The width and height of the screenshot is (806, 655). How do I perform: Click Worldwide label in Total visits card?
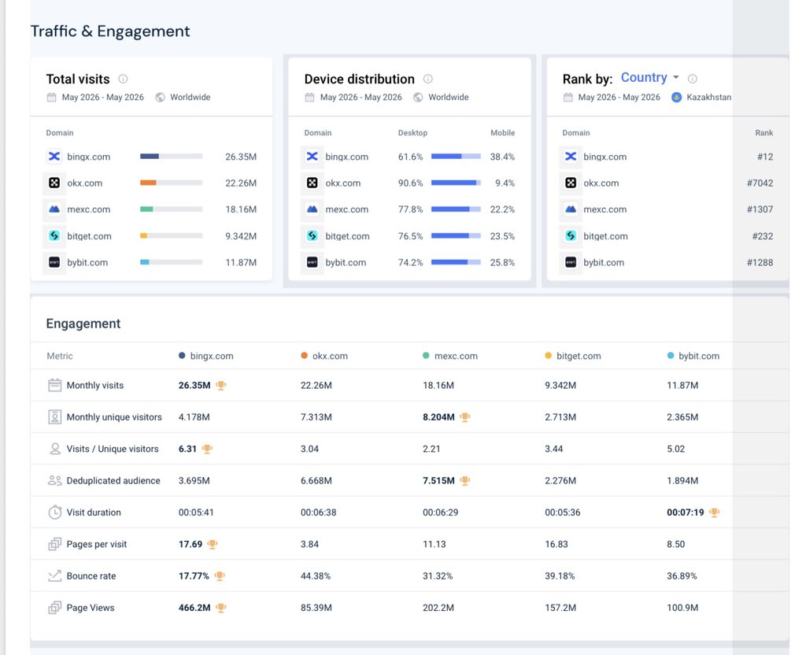pos(190,97)
